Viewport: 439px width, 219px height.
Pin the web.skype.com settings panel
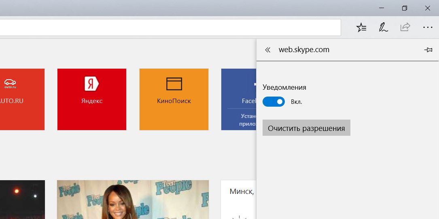(x=428, y=50)
